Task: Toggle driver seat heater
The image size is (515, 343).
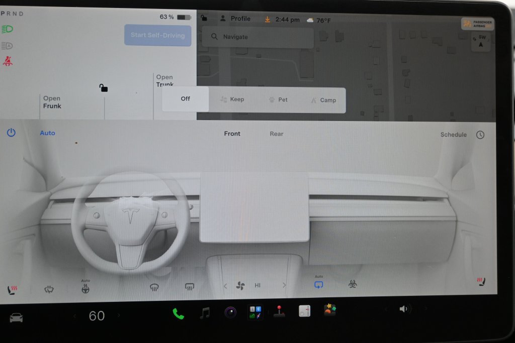Action: click(x=12, y=290)
